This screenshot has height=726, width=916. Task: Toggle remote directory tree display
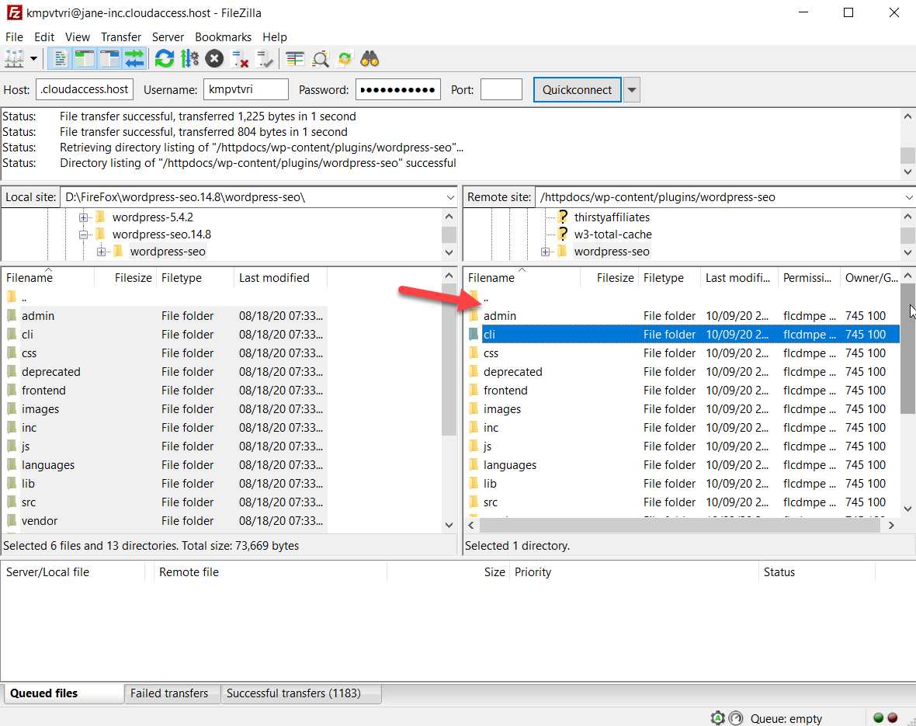point(109,59)
